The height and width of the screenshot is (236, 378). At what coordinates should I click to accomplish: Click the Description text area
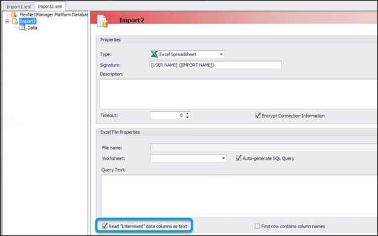239,94
